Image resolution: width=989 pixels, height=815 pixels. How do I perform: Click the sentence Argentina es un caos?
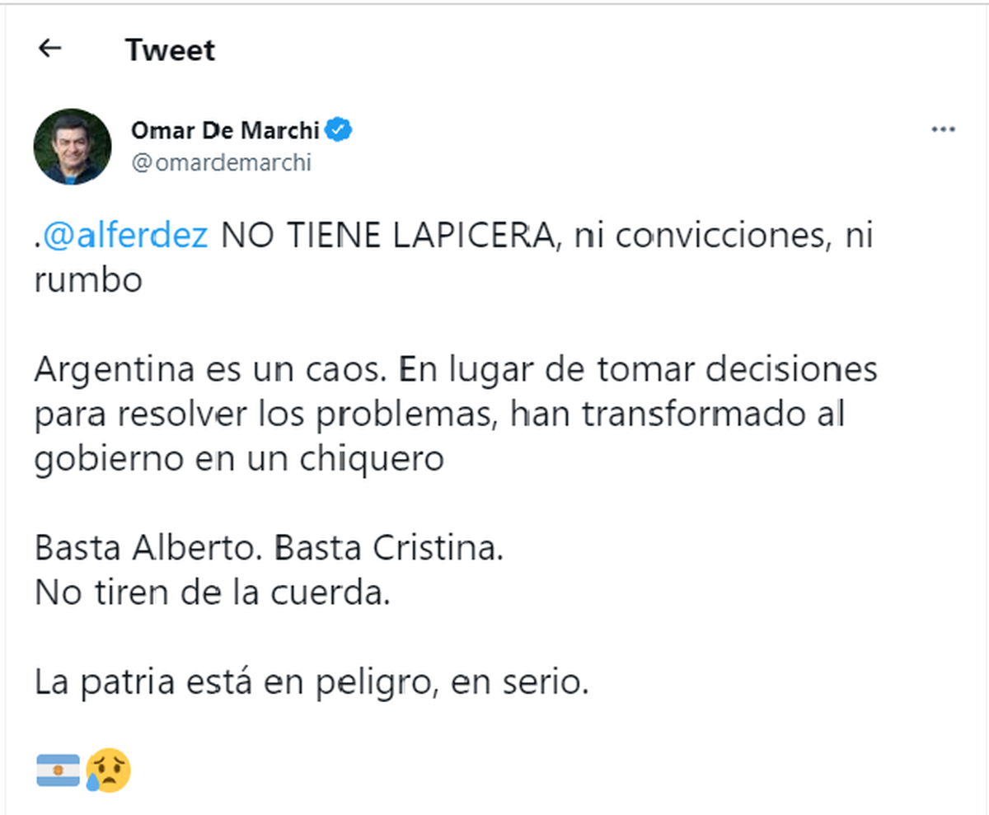click(x=210, y=370)
